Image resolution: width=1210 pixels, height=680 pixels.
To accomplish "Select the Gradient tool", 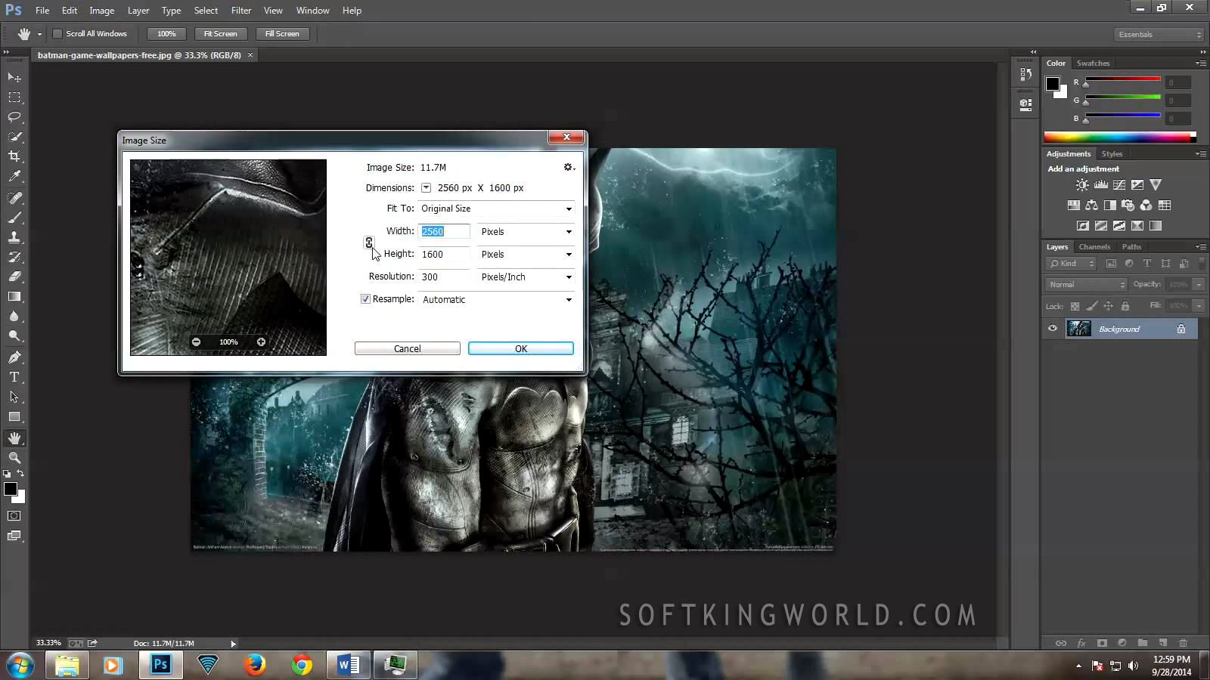I will coord(14,296).
